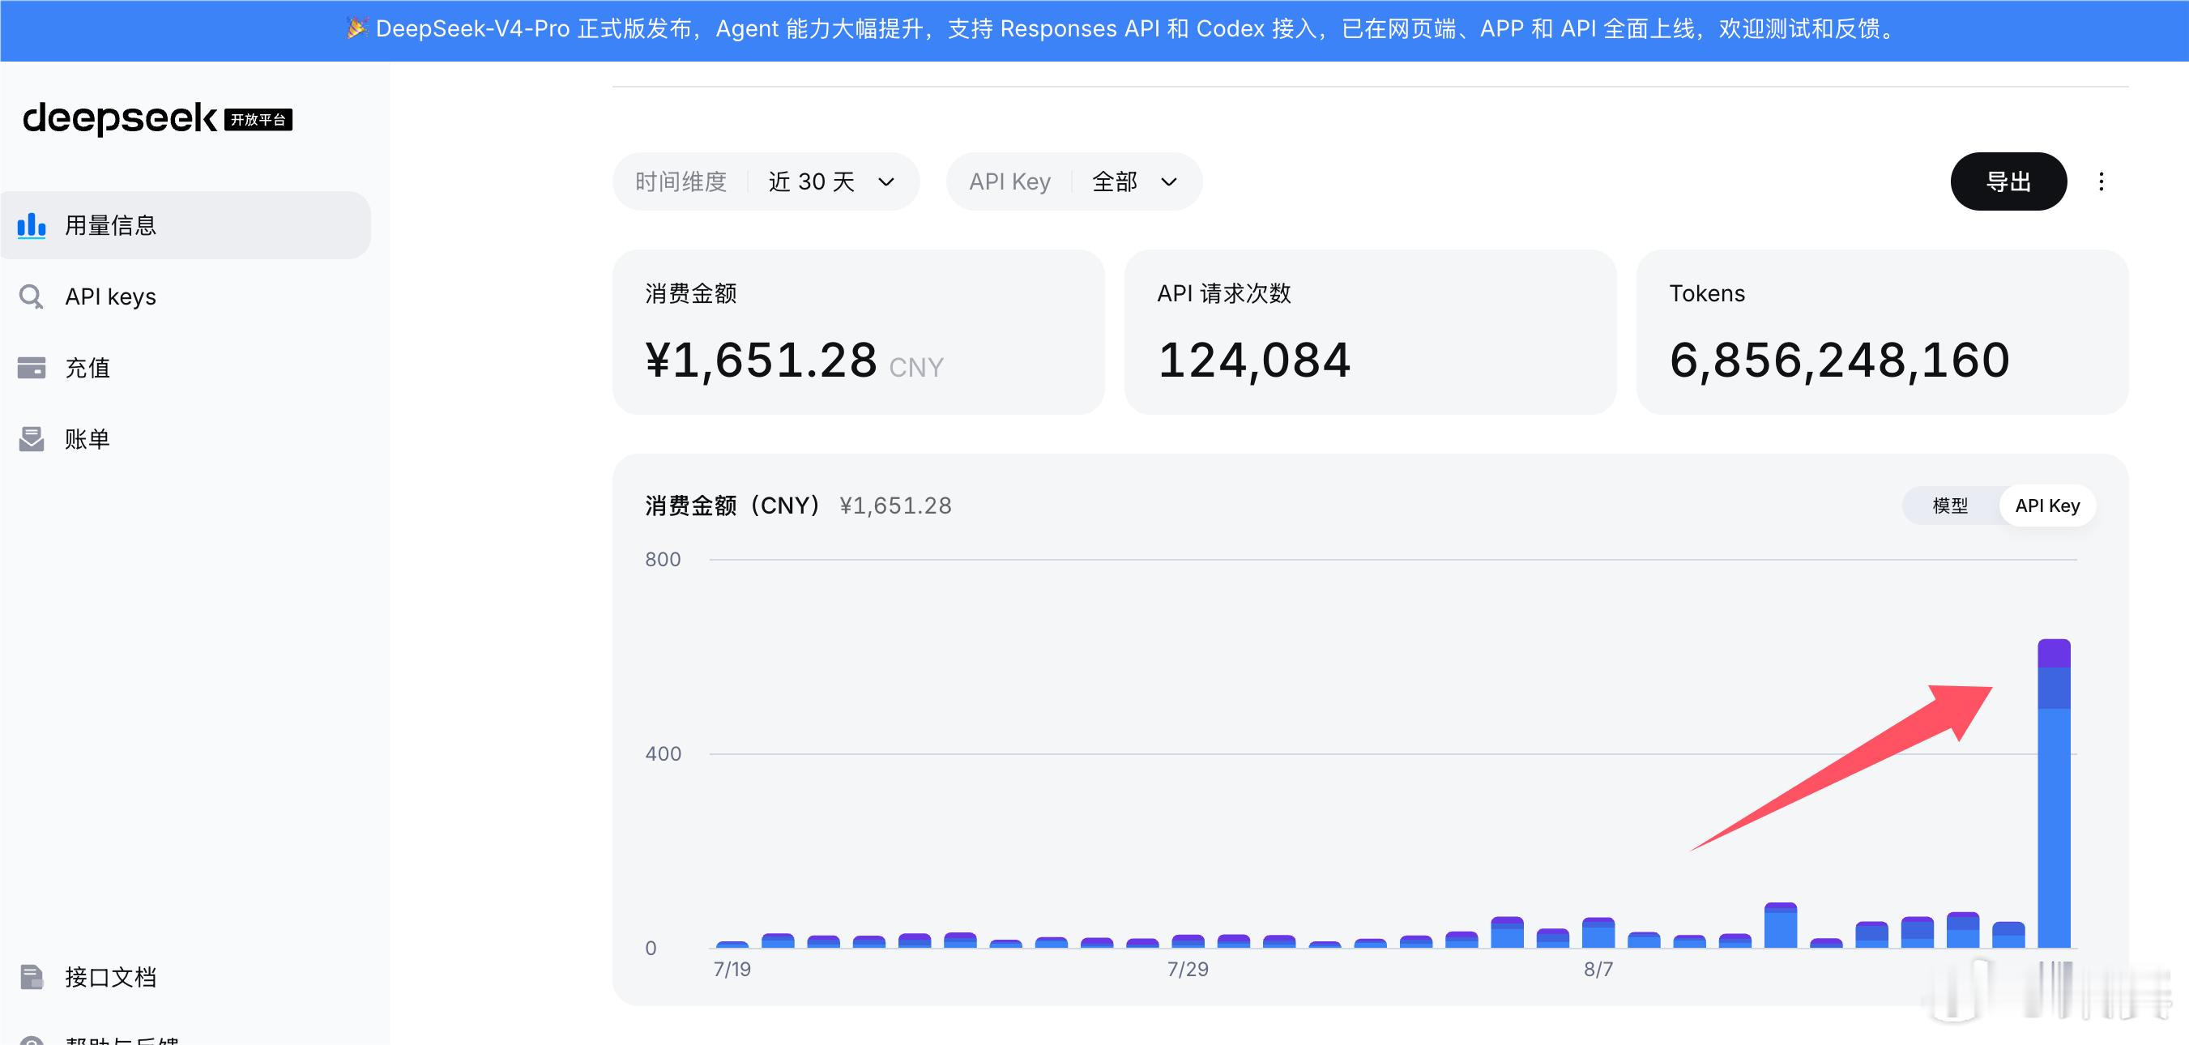Image resolution: width=2189 pixels, height=1045 pixels.
Task: Click the party emoji in announcement banner
Action: 357,29
